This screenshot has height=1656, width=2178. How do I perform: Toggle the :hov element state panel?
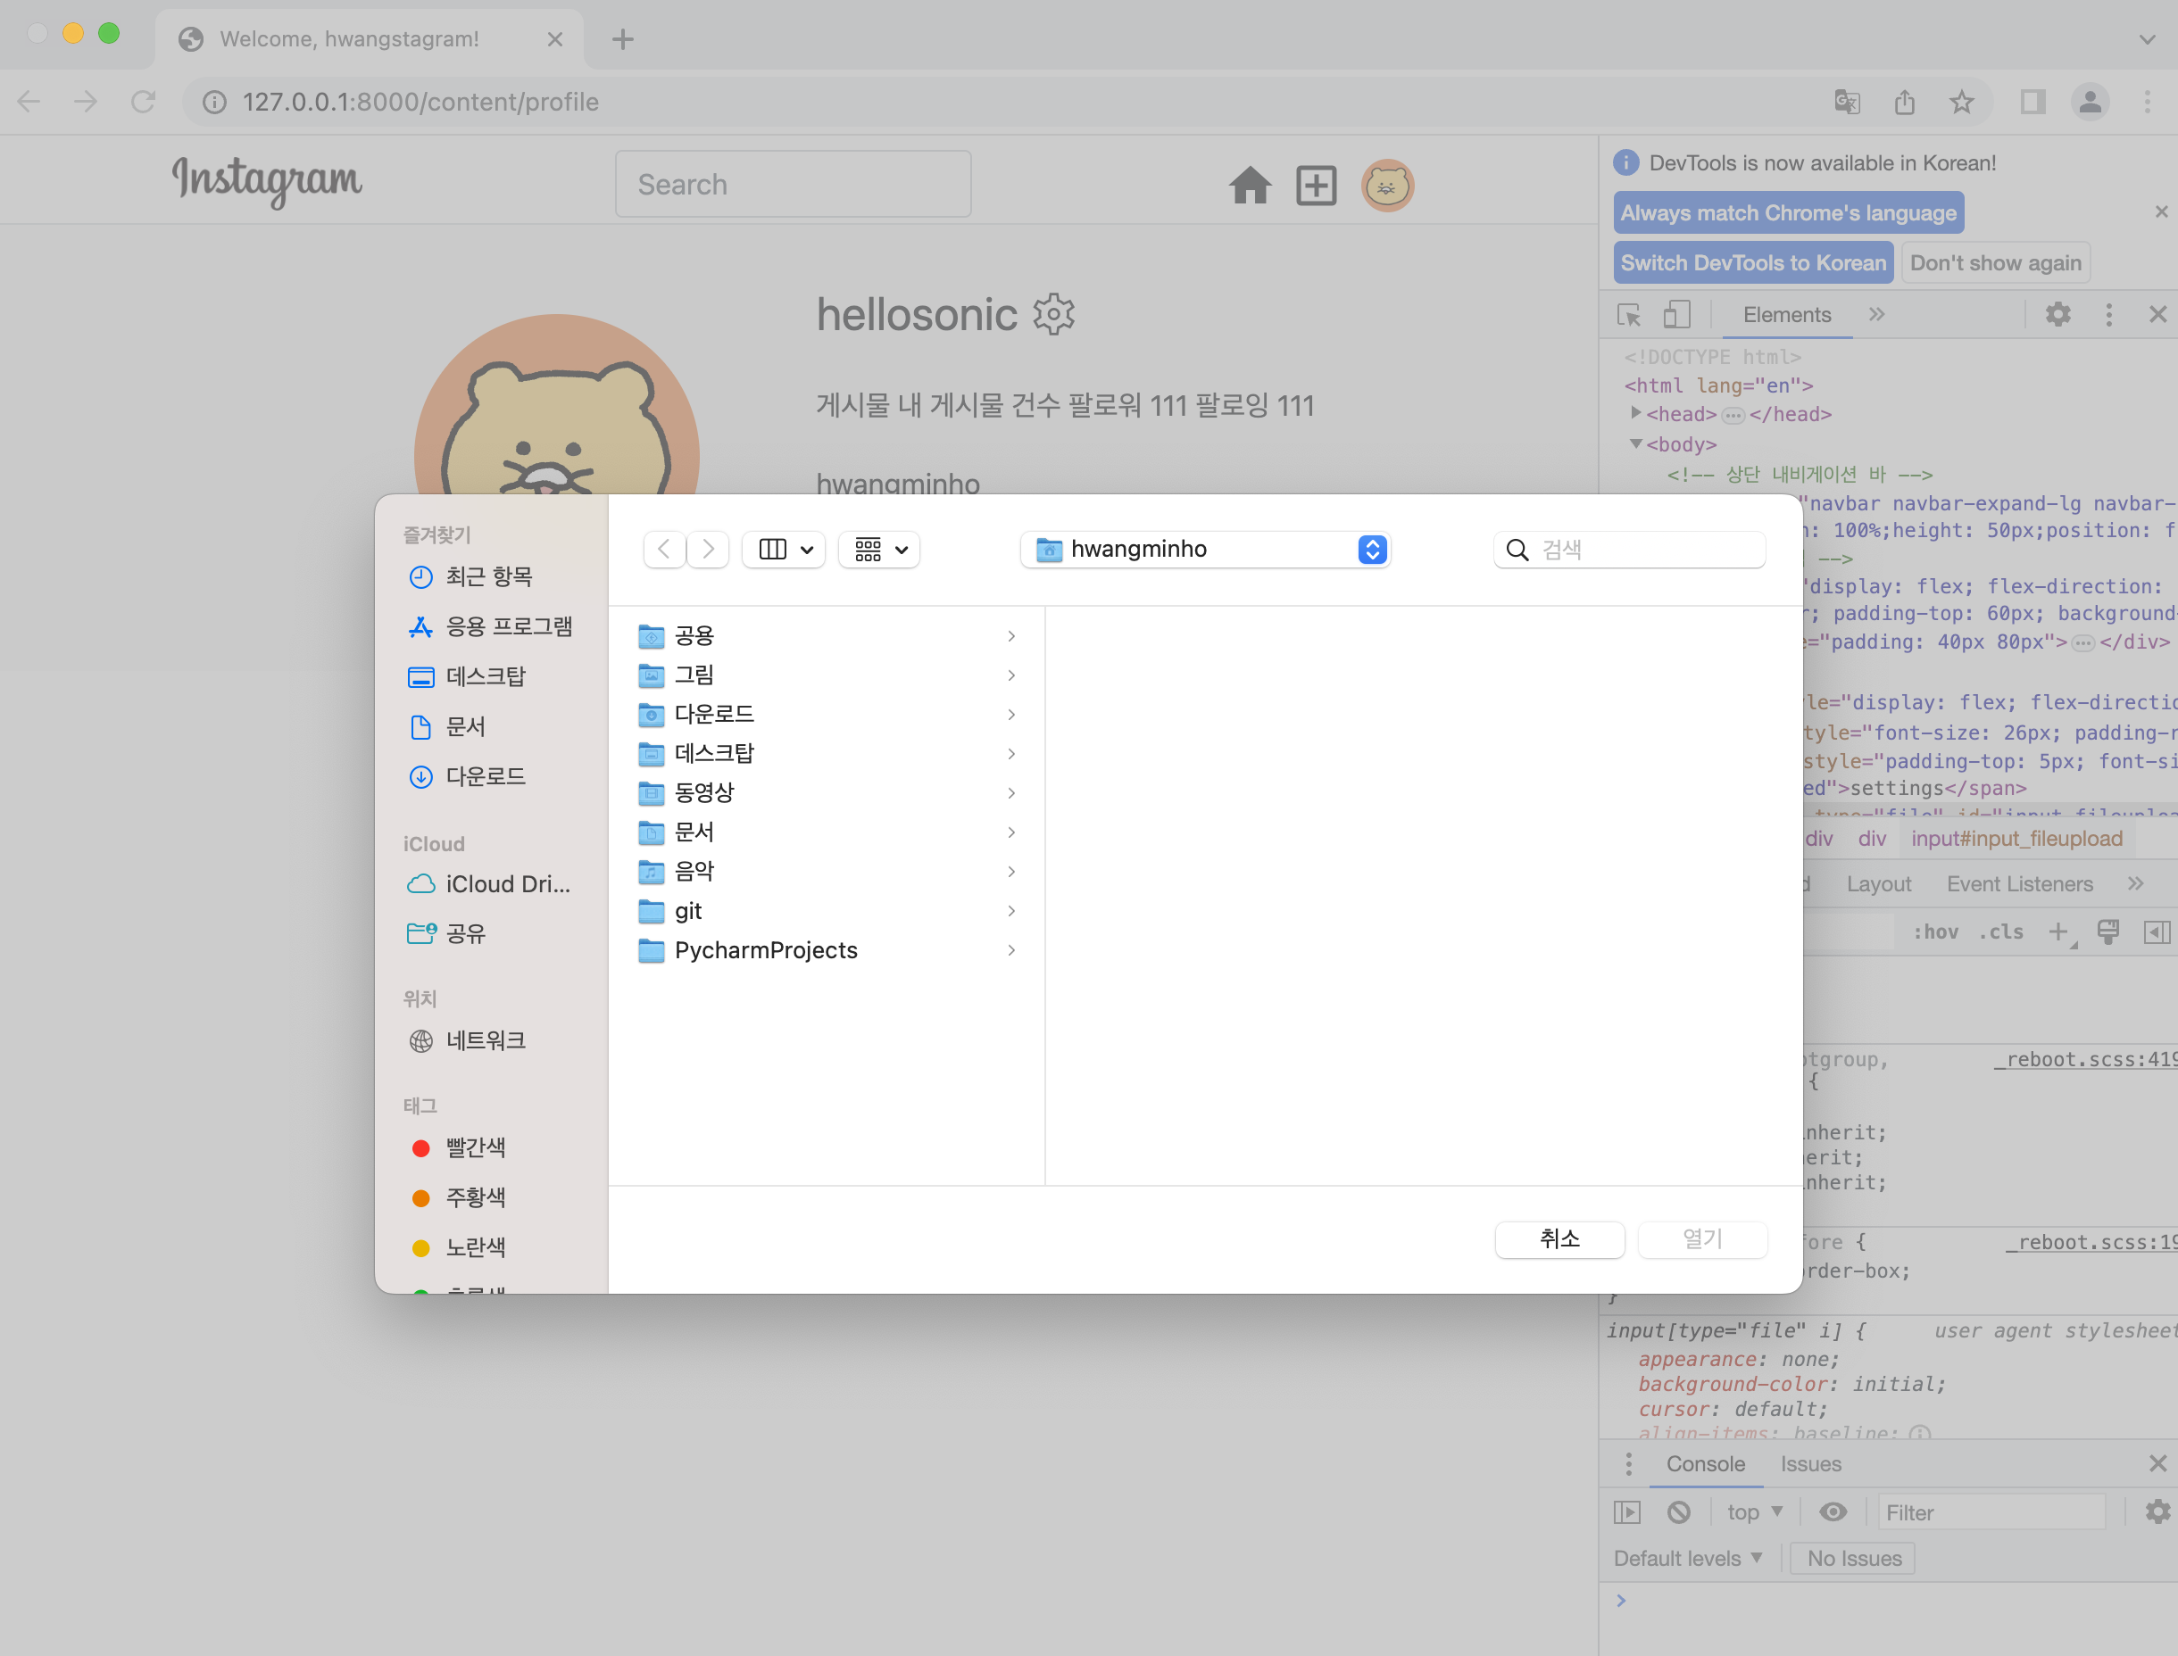1934,931
